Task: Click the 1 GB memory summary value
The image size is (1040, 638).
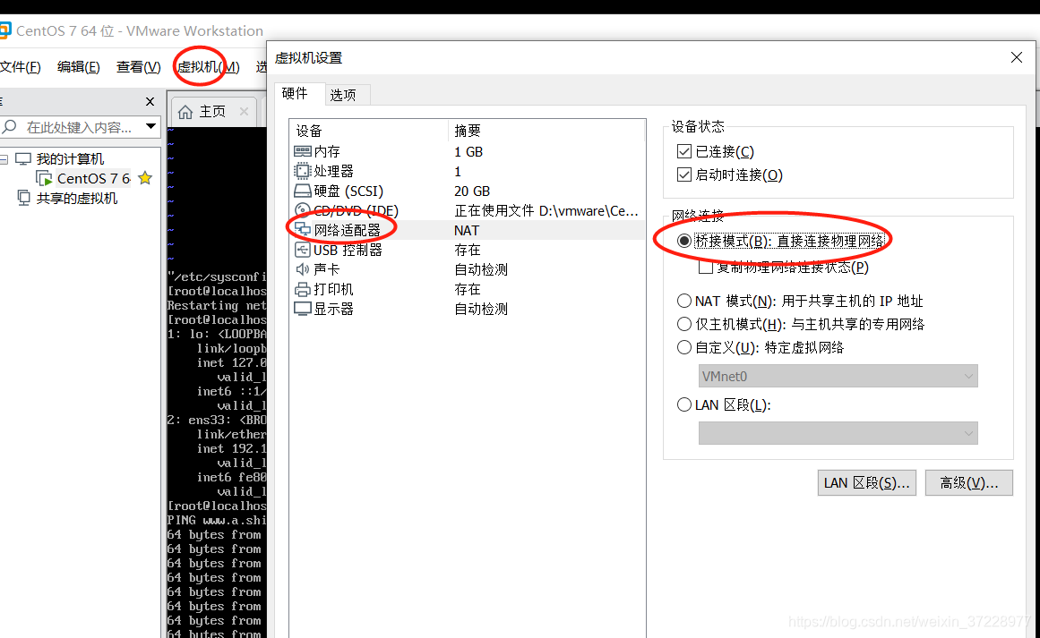Action: click(468, 152)
